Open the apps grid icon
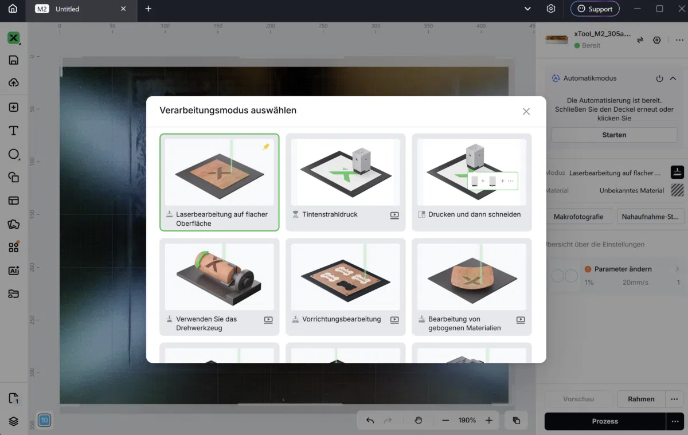The height and width of the screenshot is (435, 688). (14, 247)
